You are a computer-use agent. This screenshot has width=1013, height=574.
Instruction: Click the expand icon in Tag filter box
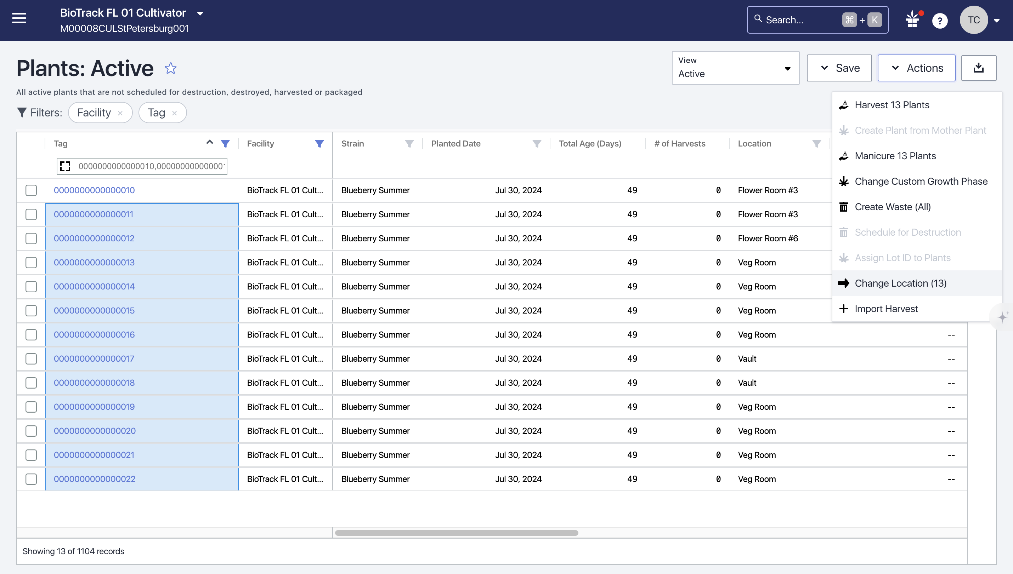click(65, 166)
